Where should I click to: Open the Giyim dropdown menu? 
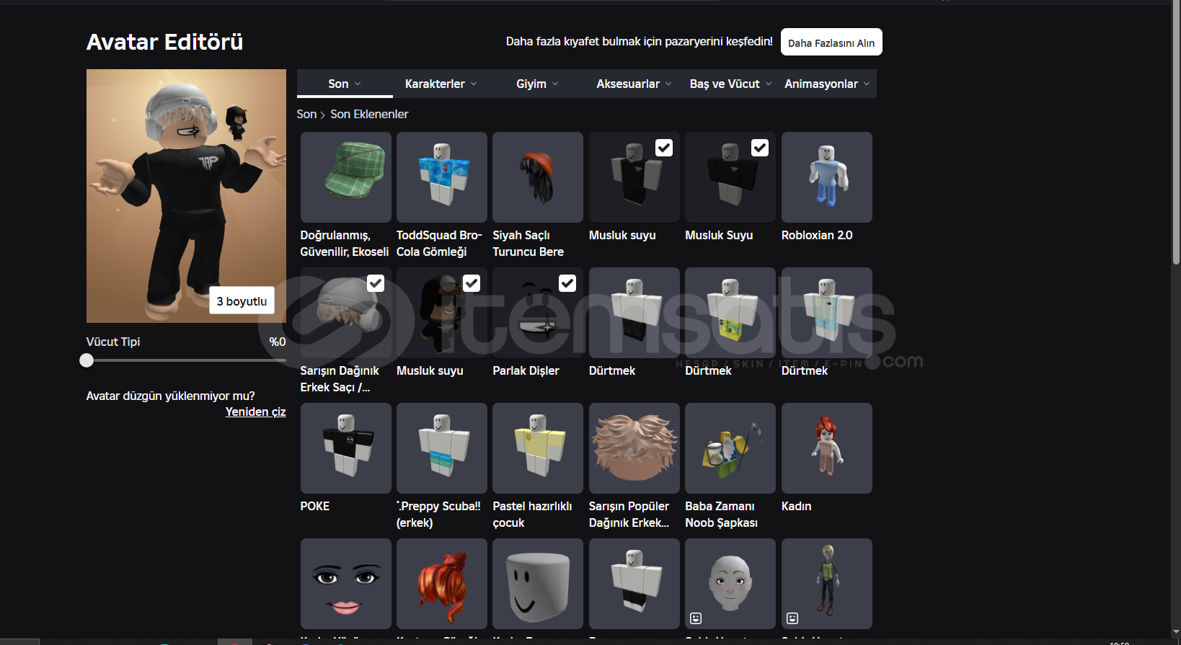click(x=537, y=84)
